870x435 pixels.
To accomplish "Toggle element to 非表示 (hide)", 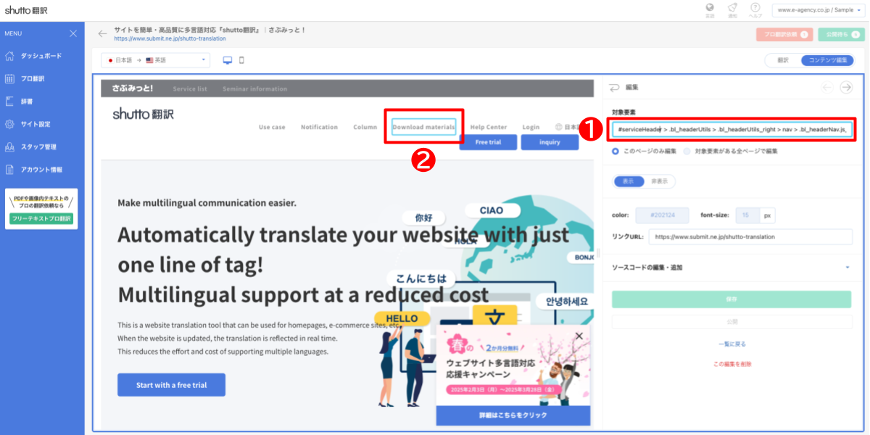I will coord(660,181).
